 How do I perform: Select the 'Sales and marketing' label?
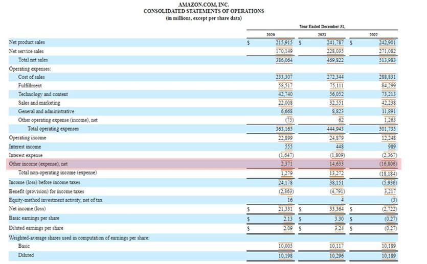tap(39, 103)
